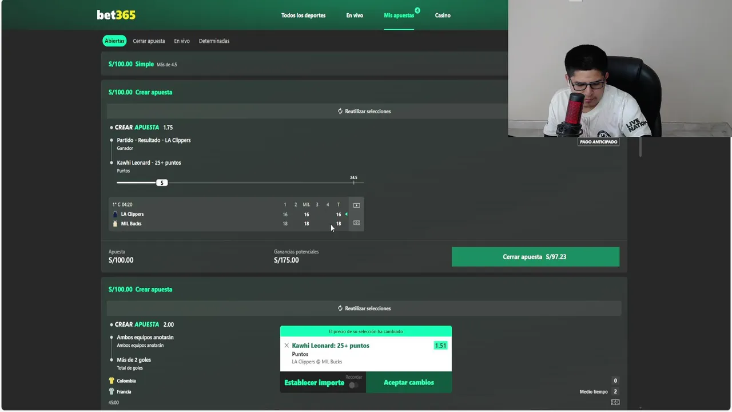Screen dimensions: 732x412
Task: Open the Casino section
Action: coord(443,15)
